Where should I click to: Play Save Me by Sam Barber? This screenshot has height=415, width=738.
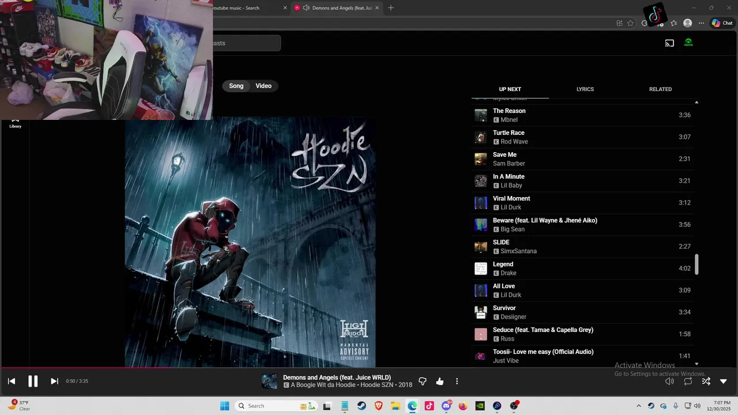584,159
